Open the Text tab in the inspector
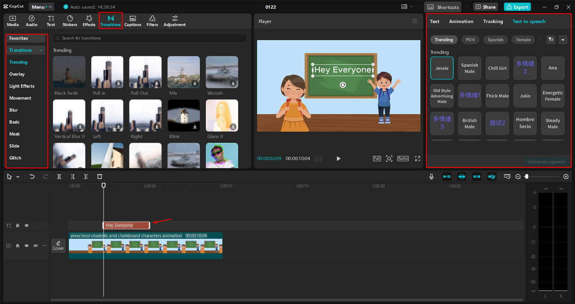 pos(435,21)
